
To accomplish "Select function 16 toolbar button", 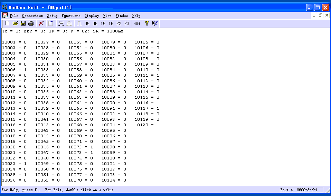I will pyautogui.click(x=111, y=23).
